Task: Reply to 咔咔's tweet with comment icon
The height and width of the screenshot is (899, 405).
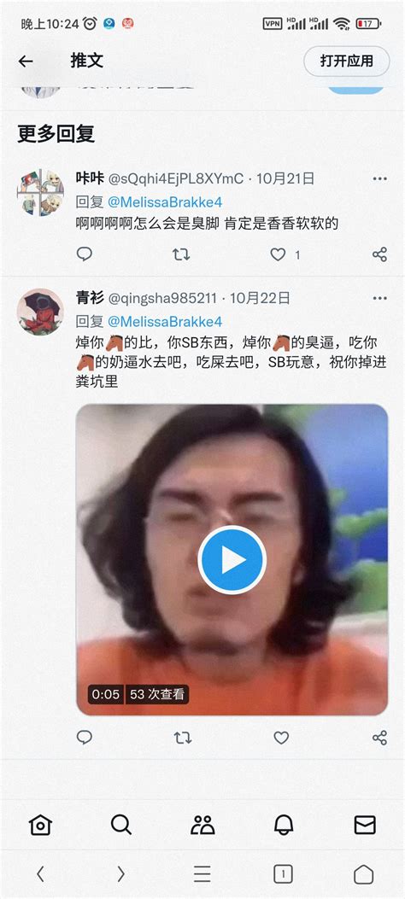Action: point(85,254)
